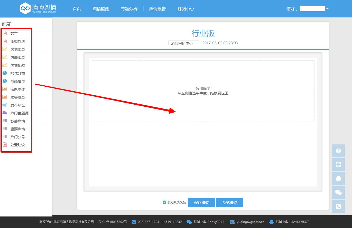Click the 2017-06-02 09:28:03 timestamp
This screenshot has height=228, width=352.
(220, 43)
